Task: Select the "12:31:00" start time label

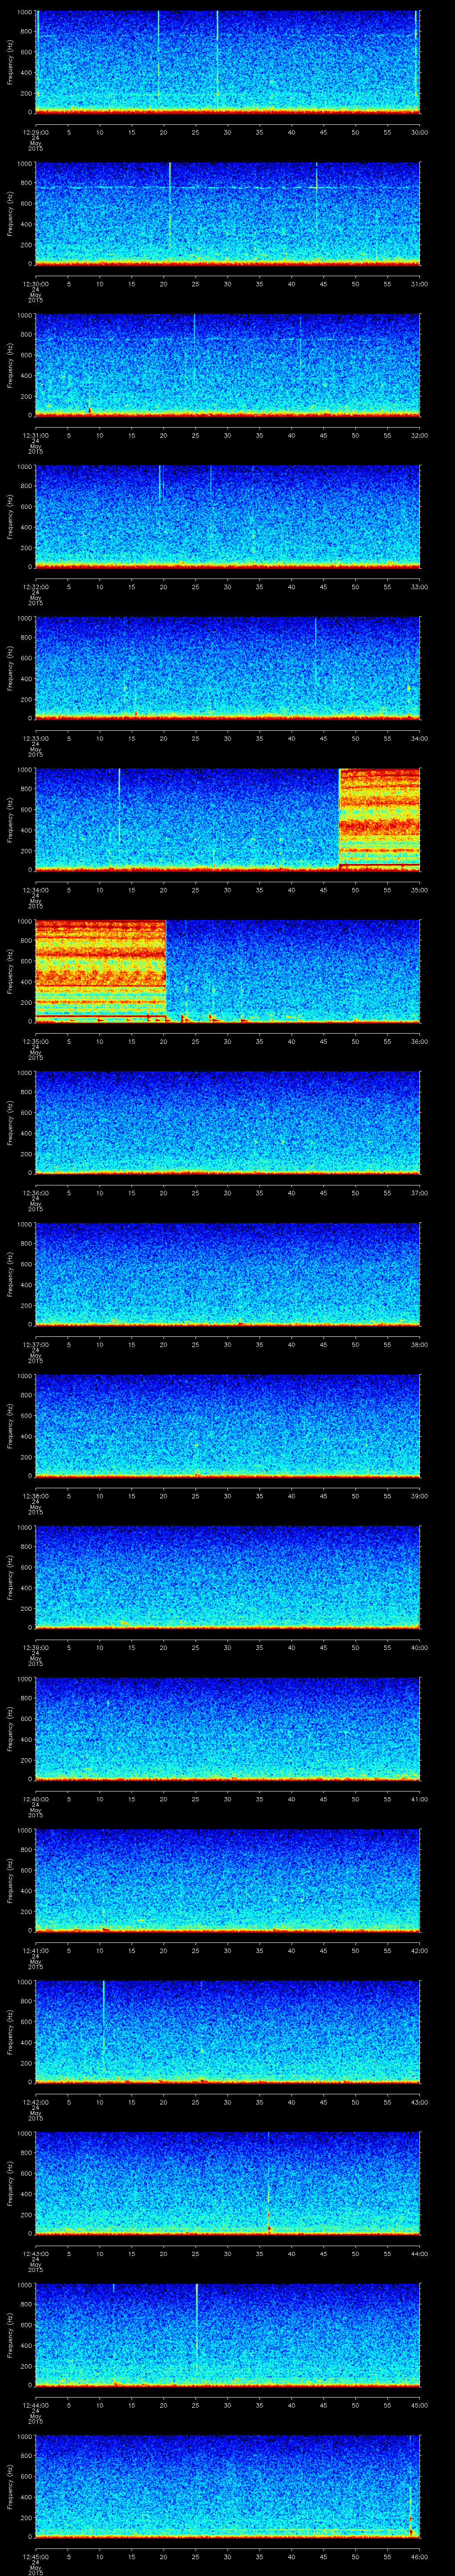Action: [35, 435]
